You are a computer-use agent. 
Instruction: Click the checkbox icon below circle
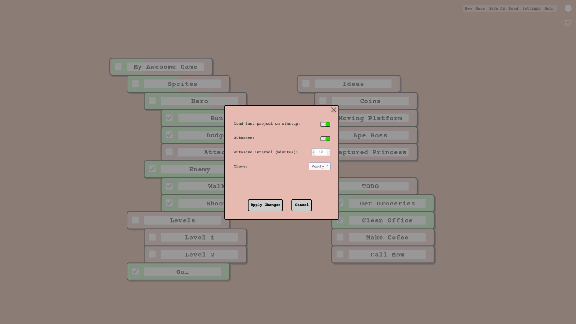click(x=568, y=23)
